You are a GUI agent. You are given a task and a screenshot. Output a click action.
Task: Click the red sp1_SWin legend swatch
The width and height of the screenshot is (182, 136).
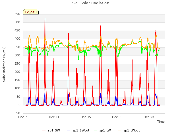click(x=44, y=131)
